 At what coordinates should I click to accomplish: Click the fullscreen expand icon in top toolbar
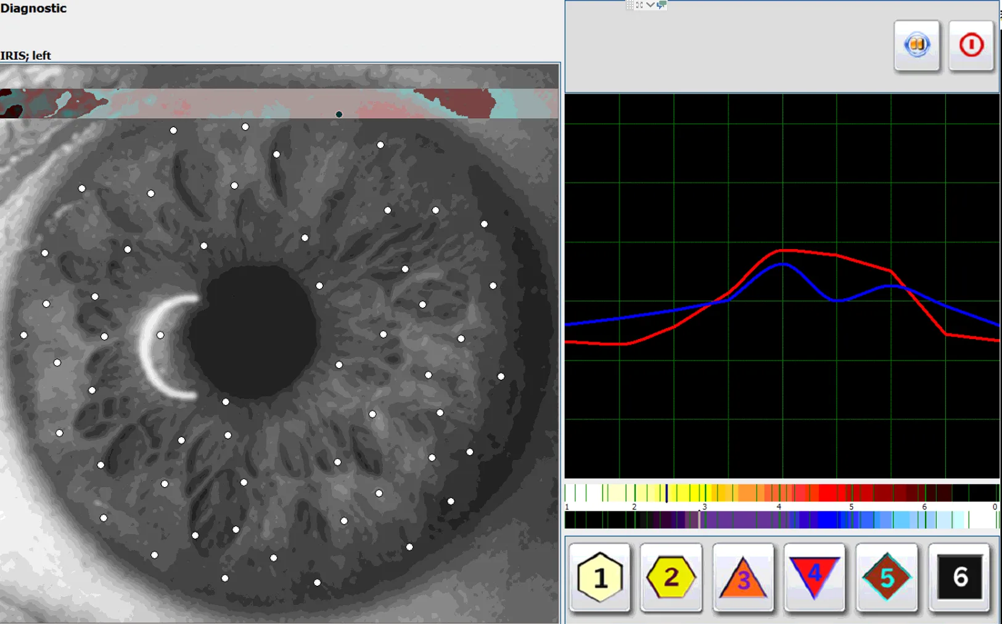click(639, 5)
